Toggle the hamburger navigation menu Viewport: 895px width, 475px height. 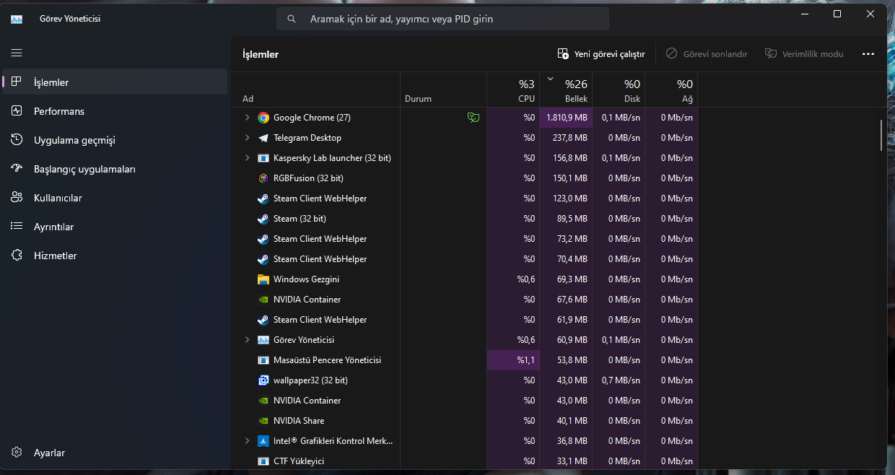17,53
